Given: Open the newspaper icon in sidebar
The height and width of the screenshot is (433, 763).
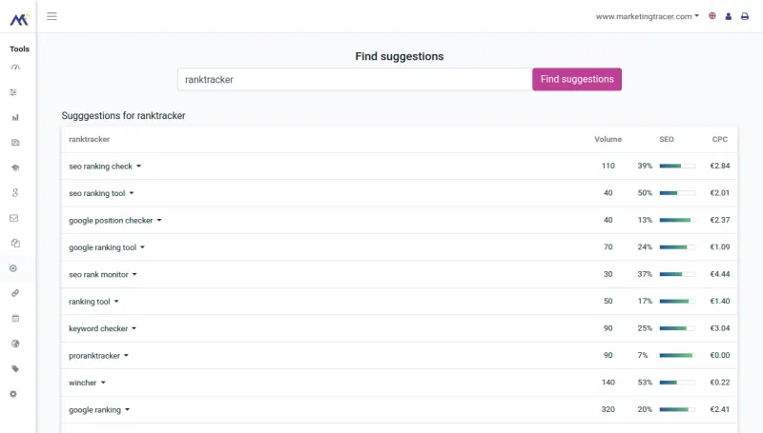Looking at the screenshot, I should 15,143.
